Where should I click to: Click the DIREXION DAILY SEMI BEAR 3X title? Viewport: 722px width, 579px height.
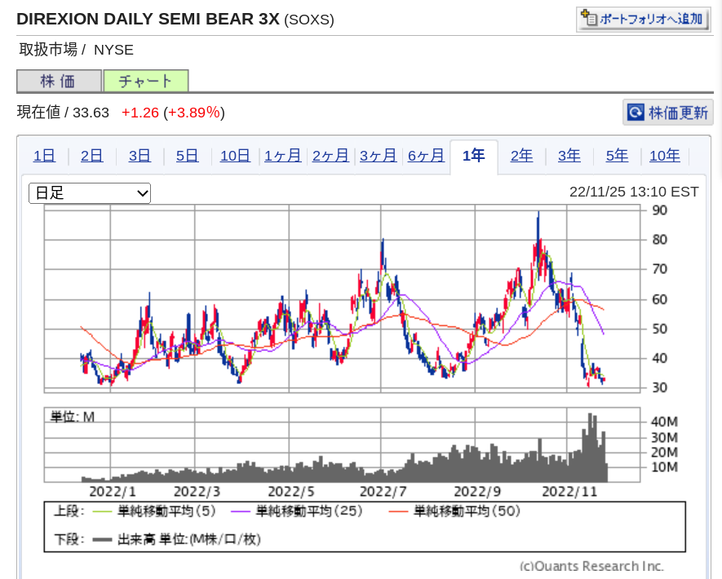click(x=148, y=19)
